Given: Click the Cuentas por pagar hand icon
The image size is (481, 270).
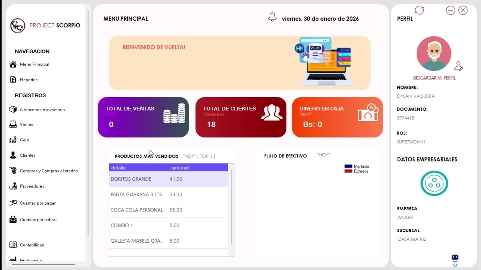Looking at the screenshot, I should click(13, 203).
